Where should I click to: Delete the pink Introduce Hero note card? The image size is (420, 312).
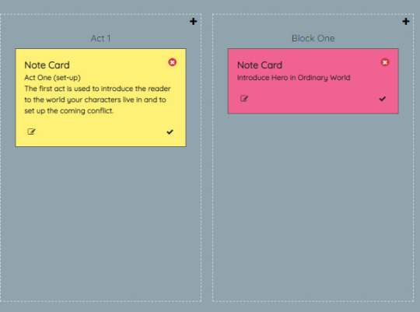tap(385, 62)
